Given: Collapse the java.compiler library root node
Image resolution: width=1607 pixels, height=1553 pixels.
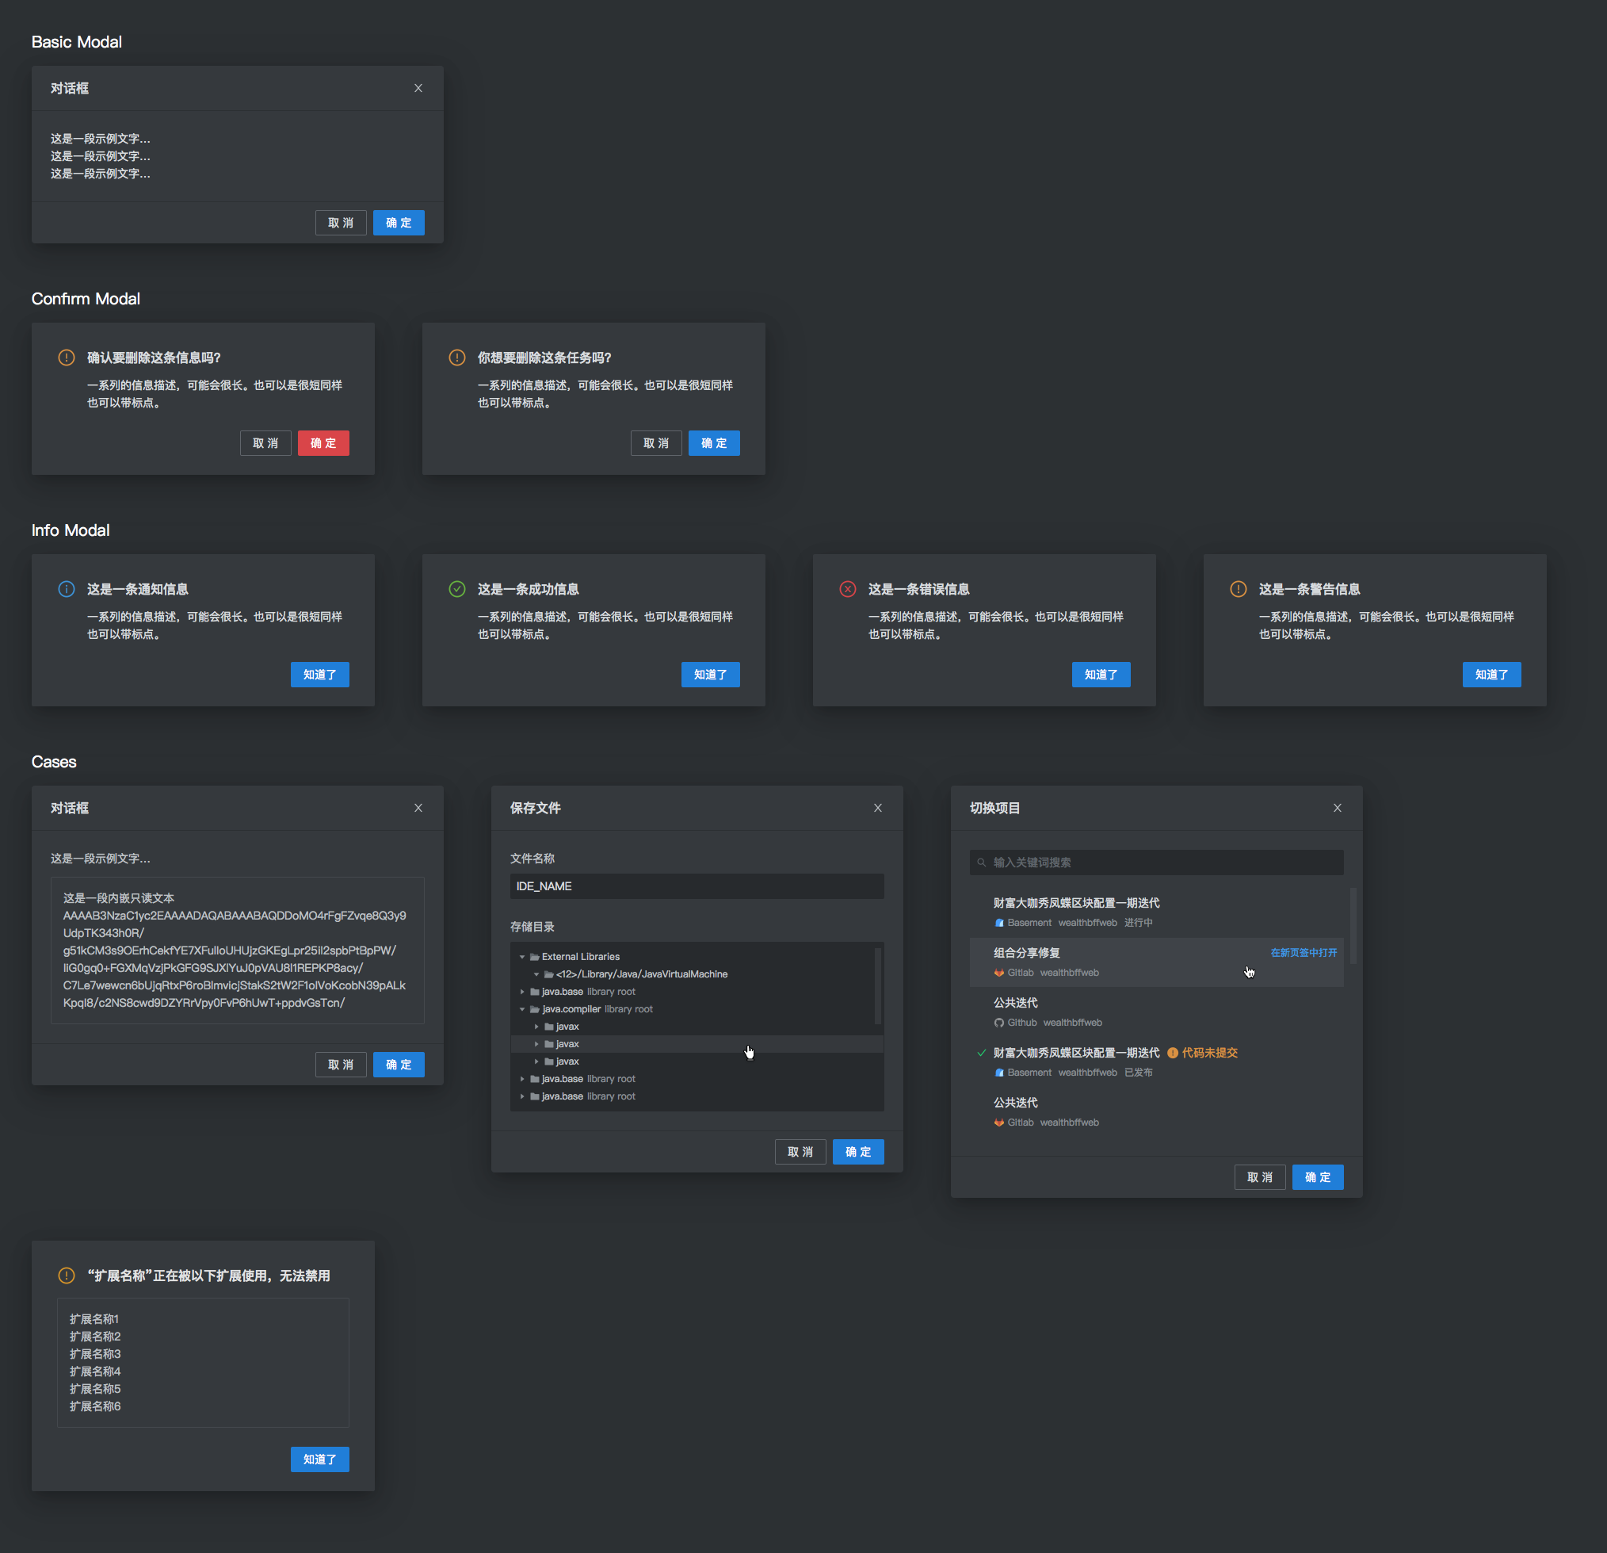Looking at the screenshot, I should point(522,1009).
